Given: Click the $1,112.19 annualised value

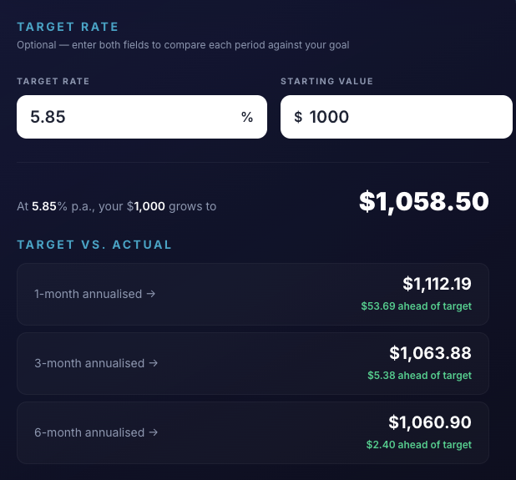Looking at the screenshot, I should tap(437, 284).
